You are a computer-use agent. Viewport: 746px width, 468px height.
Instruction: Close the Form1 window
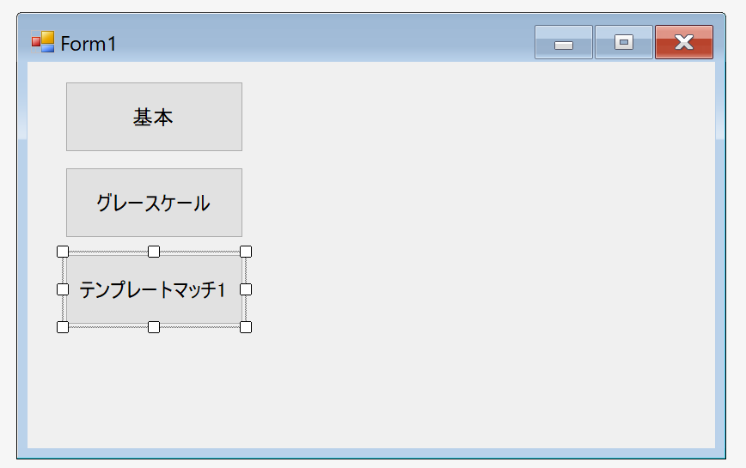[x=683, y=42]
